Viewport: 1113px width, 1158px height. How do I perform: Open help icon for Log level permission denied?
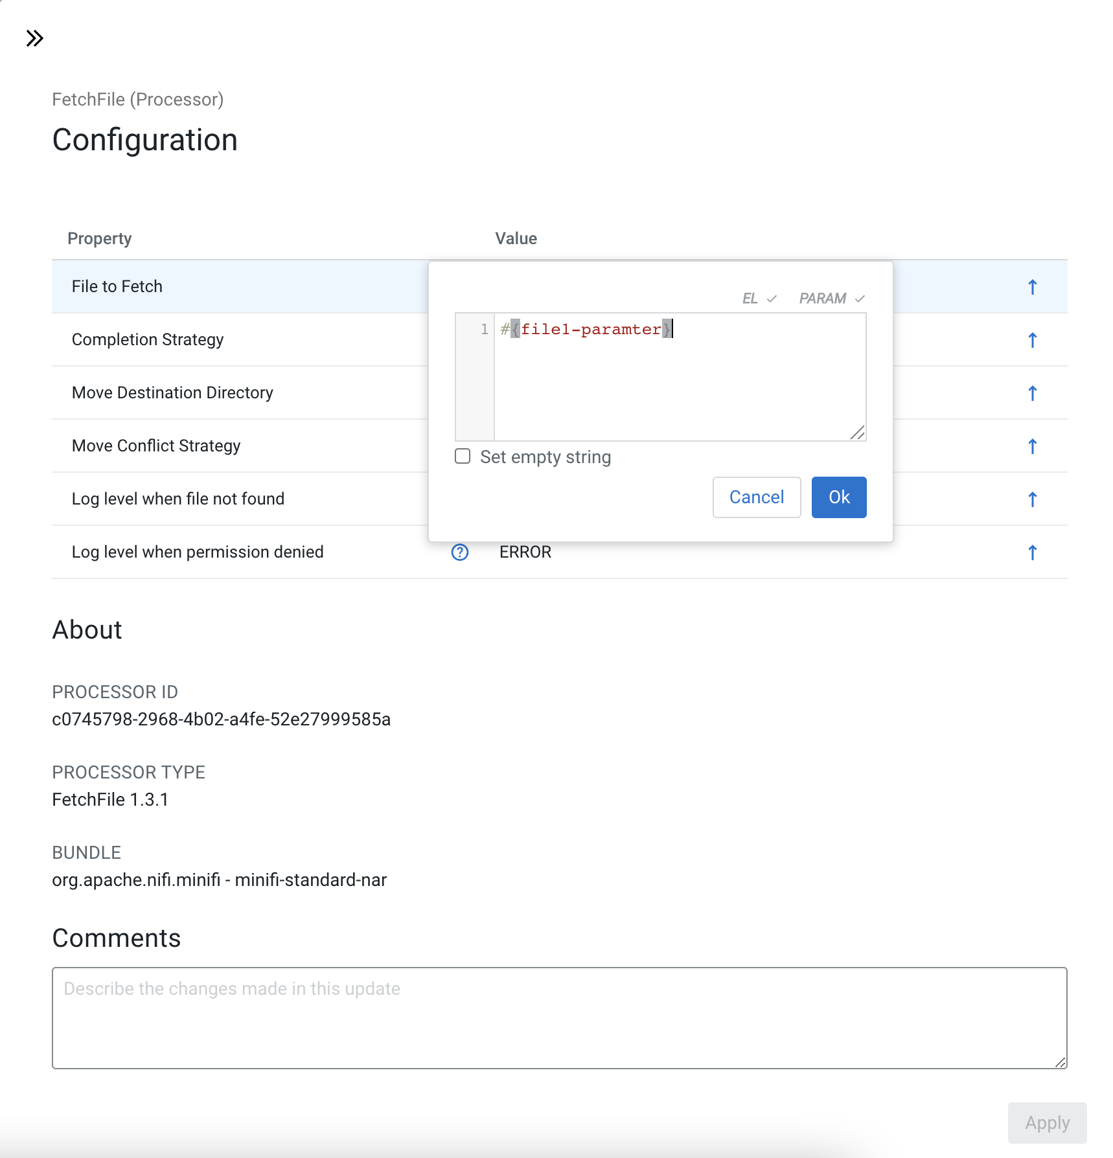point(460,552)
